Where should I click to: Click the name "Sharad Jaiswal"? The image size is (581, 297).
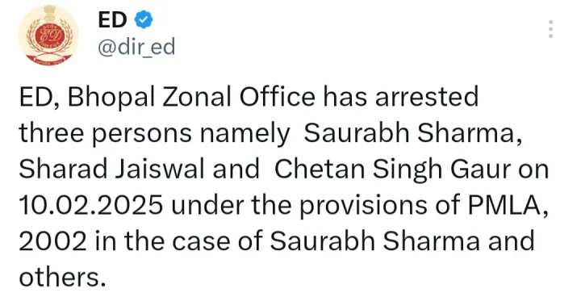(111, 169)
